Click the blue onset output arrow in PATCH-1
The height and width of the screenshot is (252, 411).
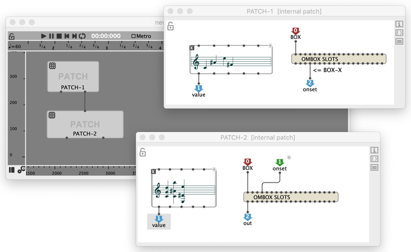310,84
